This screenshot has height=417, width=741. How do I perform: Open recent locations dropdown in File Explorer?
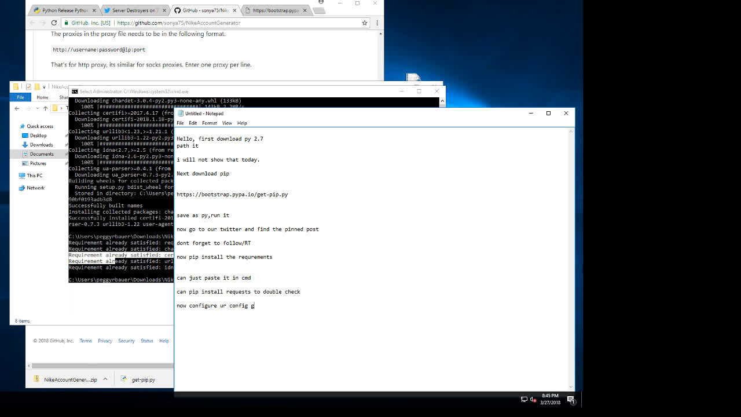point(37,108)
